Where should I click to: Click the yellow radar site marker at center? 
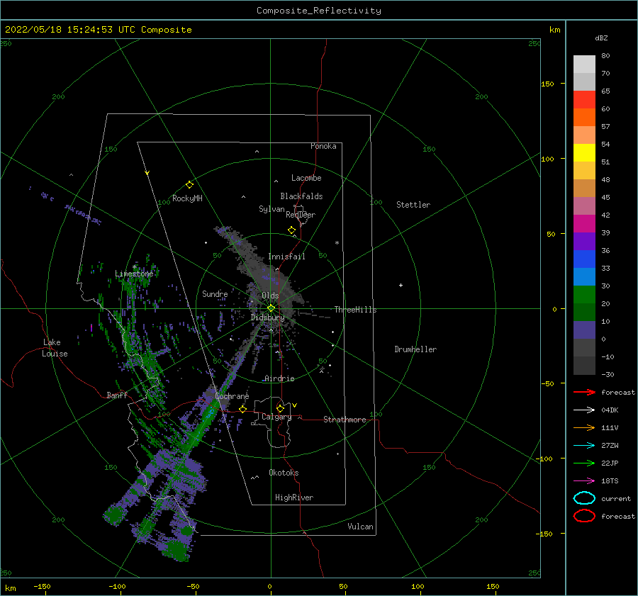[x=271, y=308]
